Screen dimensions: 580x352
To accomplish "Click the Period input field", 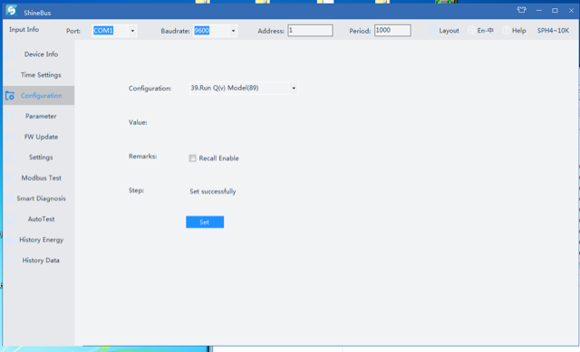I will click(392, 30).
